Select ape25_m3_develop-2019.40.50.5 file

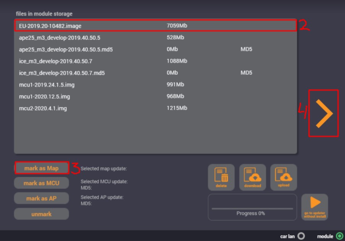[x=155, y=38]
